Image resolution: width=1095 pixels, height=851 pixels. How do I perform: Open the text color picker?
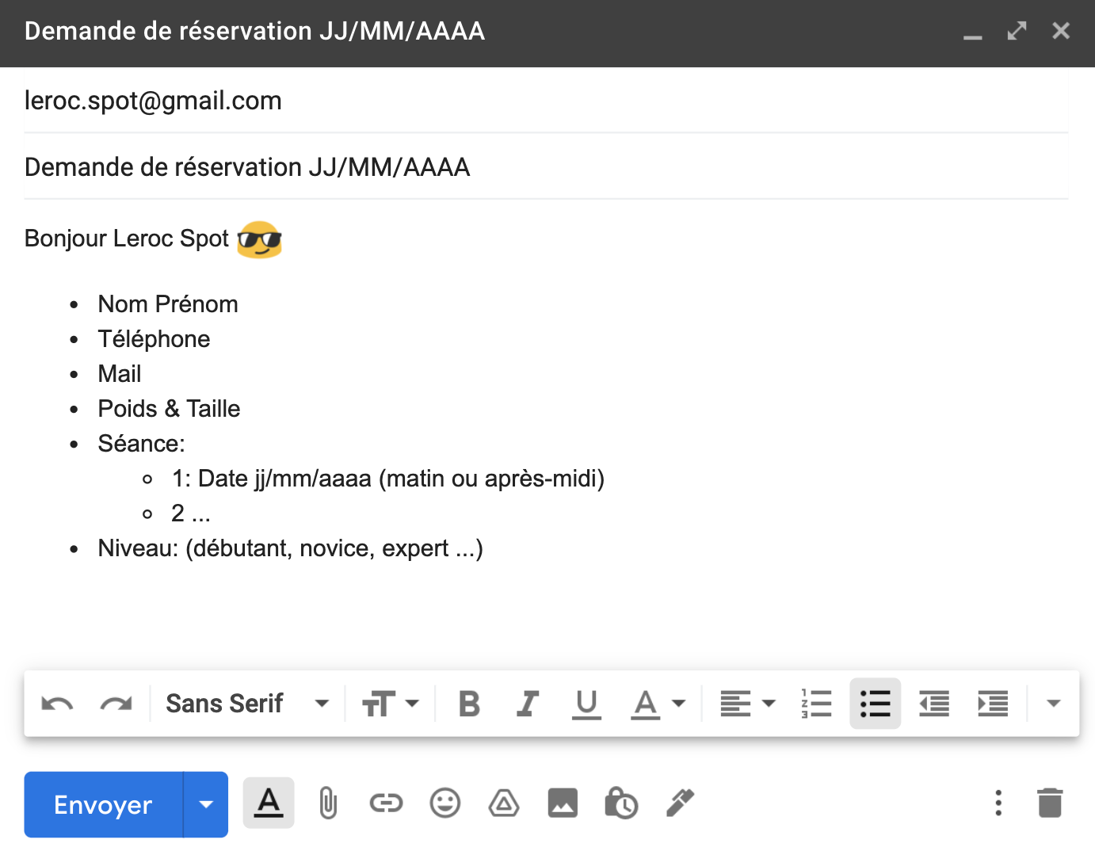(658, 704)
